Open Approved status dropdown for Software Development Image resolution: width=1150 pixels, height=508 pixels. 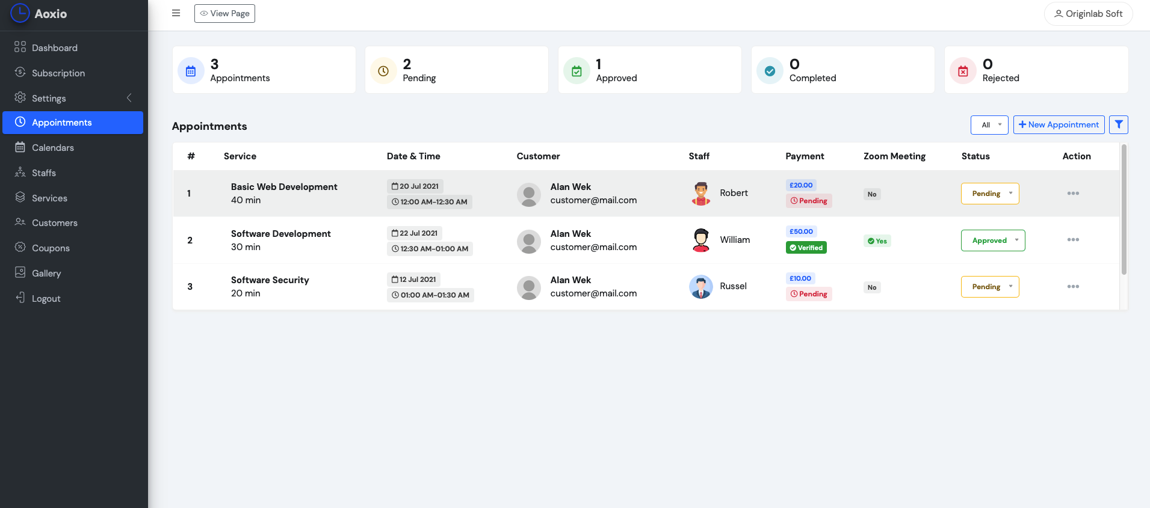(x=992, y=240)
